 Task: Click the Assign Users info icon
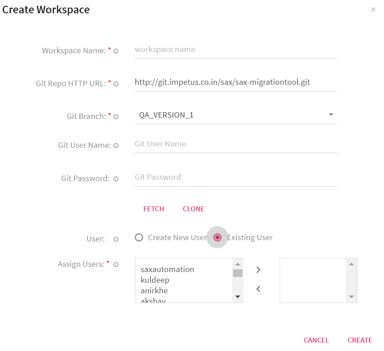[x=115, y=264]
